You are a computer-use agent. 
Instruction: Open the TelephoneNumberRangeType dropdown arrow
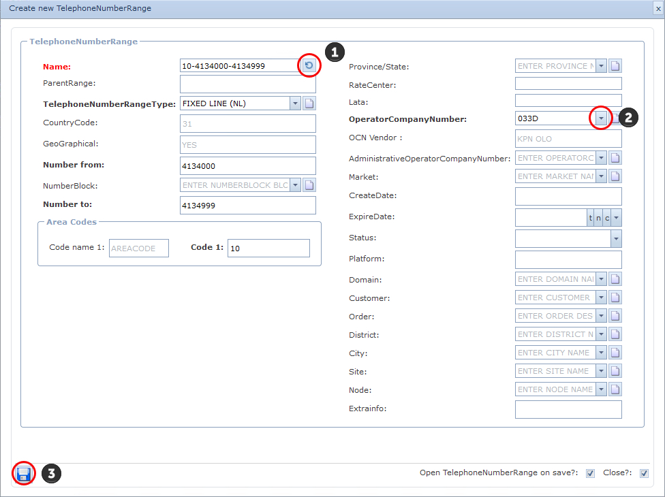(x=295, y=103)
